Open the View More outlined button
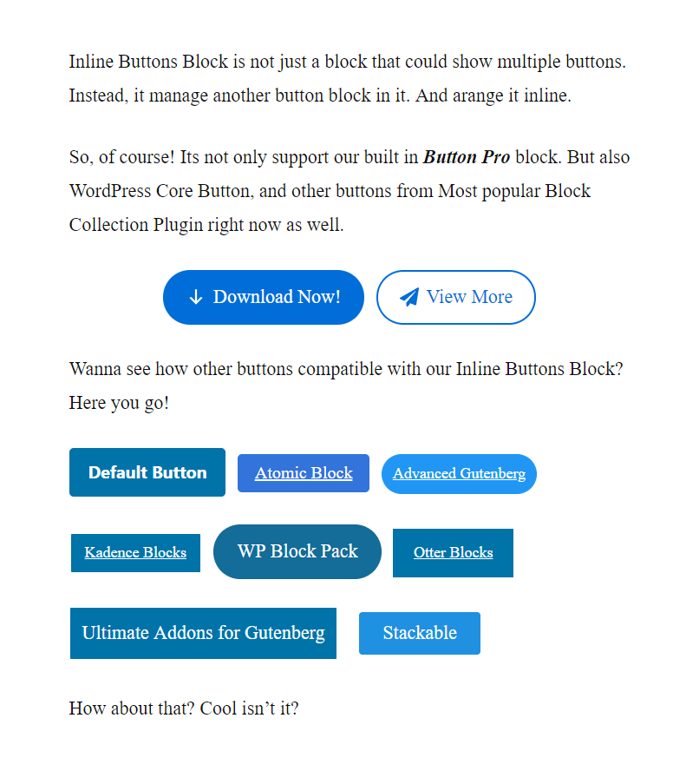Screen dimensions: 686x771 (455, 297)
